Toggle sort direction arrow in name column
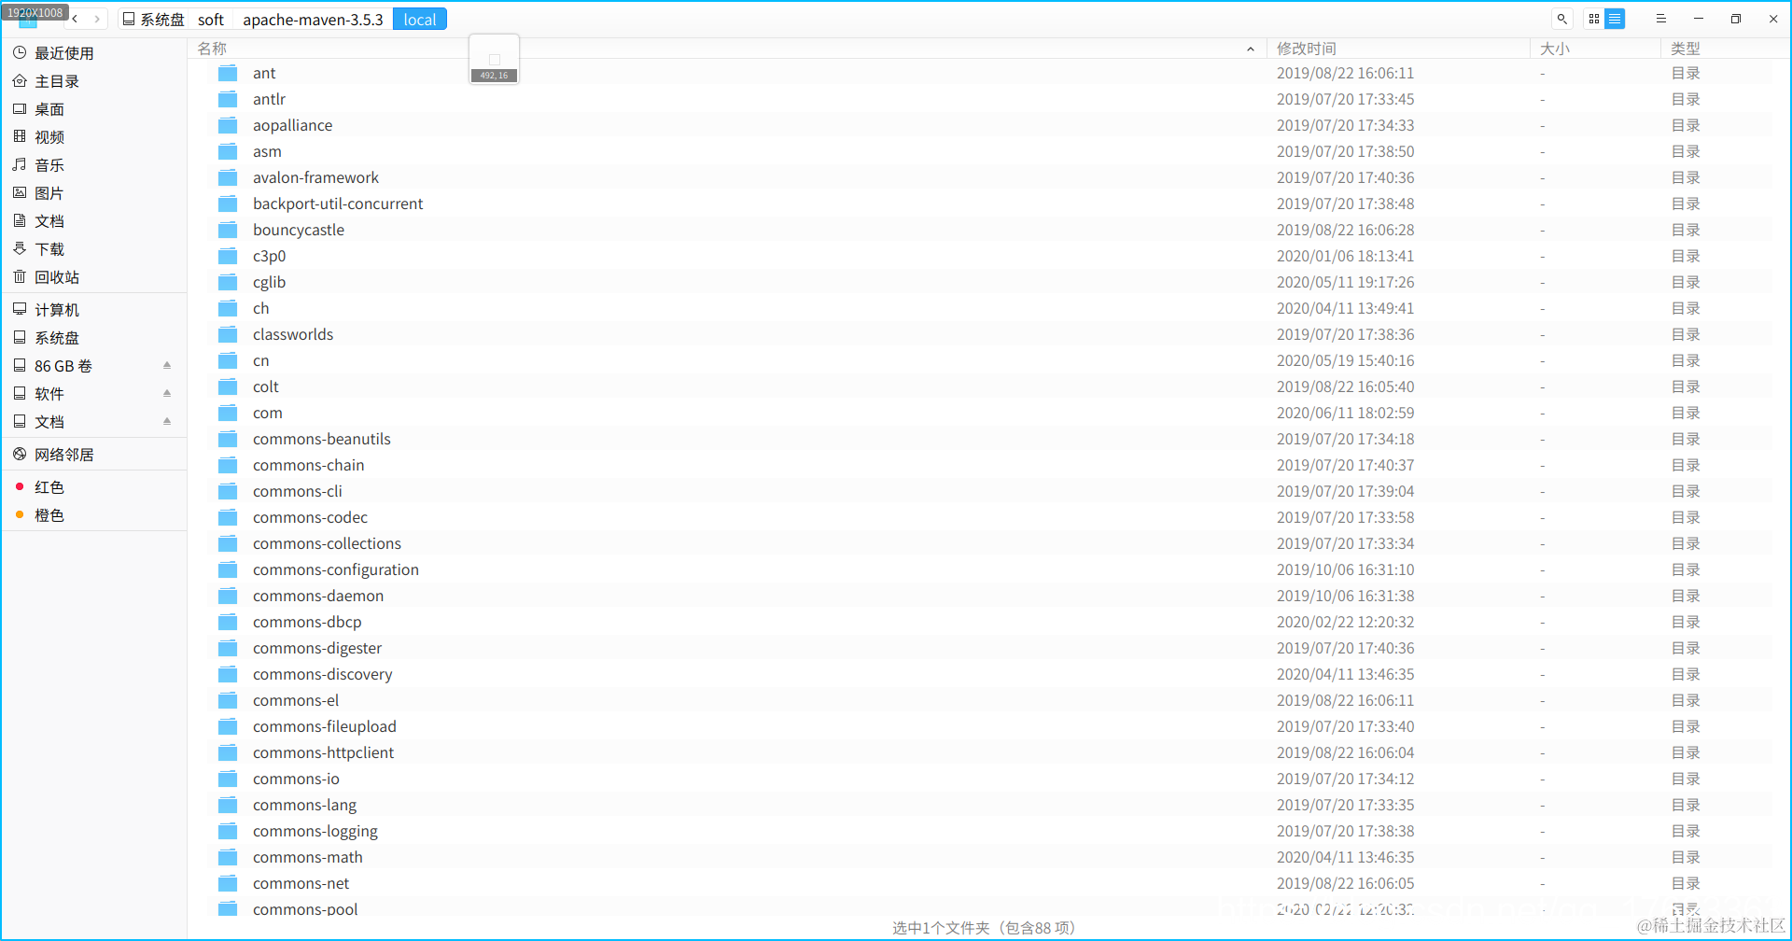1792x941 pixels. coord(1251,49)
